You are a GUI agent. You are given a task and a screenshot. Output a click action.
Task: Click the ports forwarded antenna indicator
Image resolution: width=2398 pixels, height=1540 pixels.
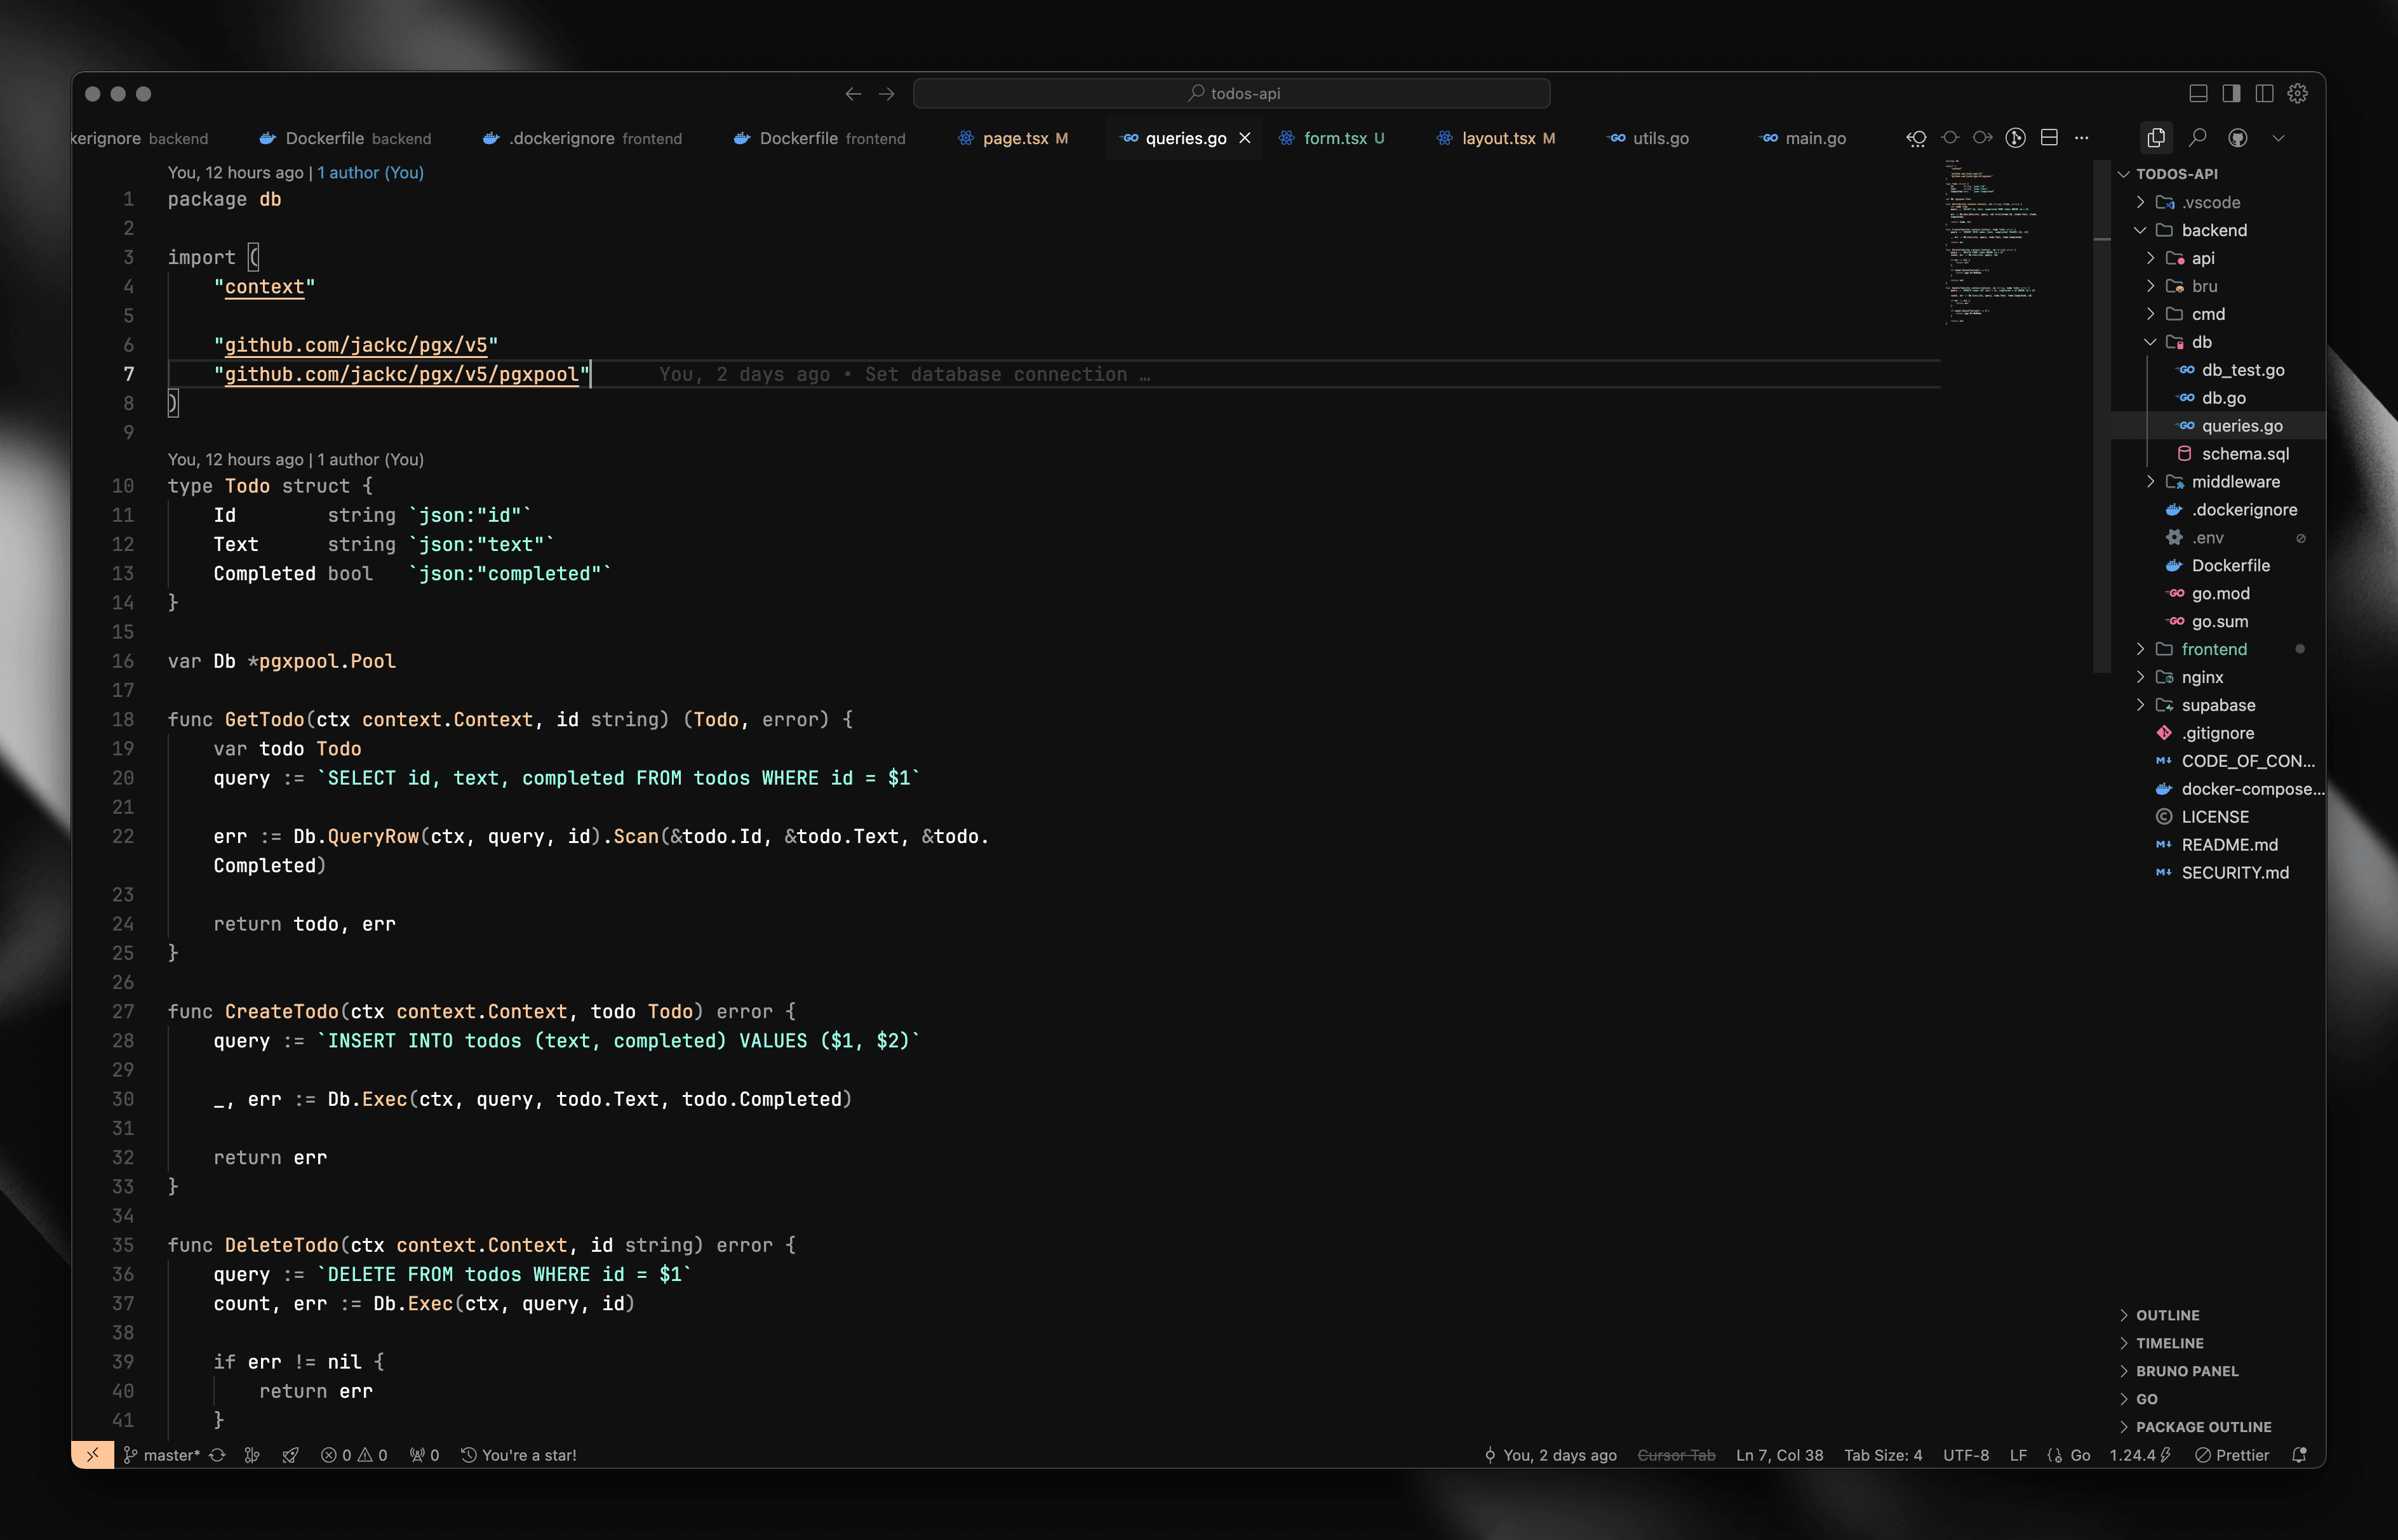point(424,1455)
